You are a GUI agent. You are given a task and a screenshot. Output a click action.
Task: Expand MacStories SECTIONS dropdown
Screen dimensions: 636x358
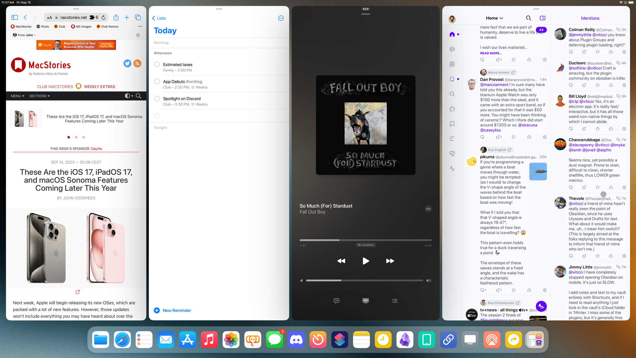39,96
